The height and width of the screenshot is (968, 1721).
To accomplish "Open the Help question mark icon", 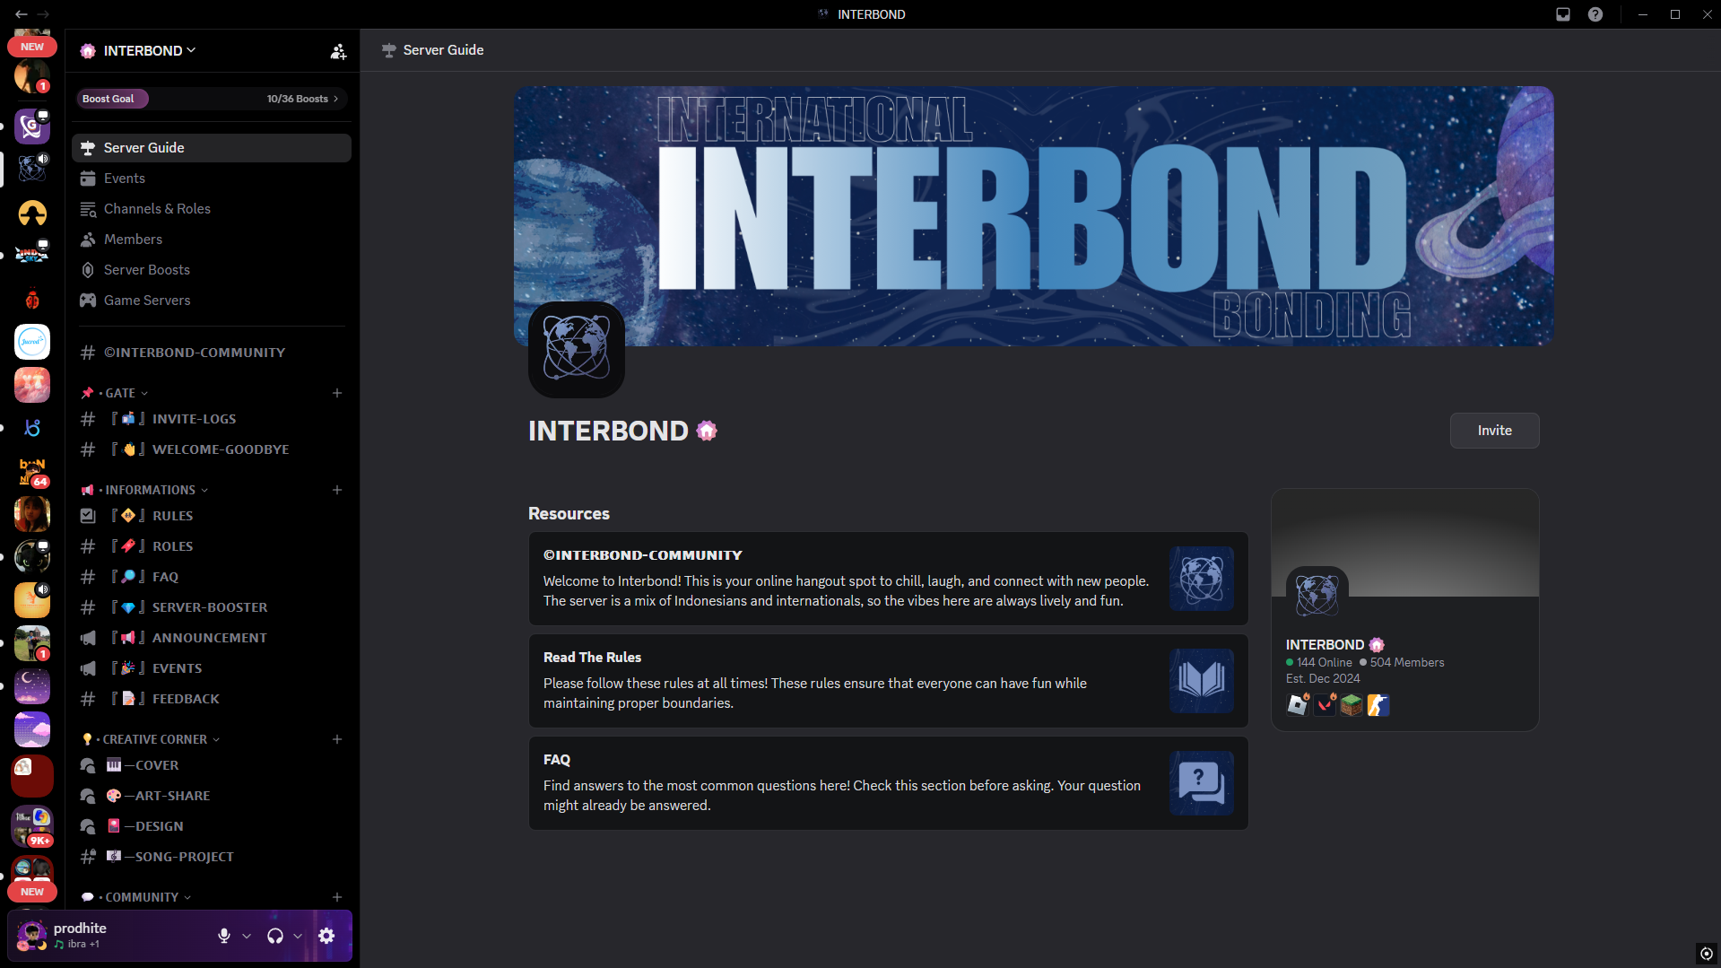I will click(1595, 14).
